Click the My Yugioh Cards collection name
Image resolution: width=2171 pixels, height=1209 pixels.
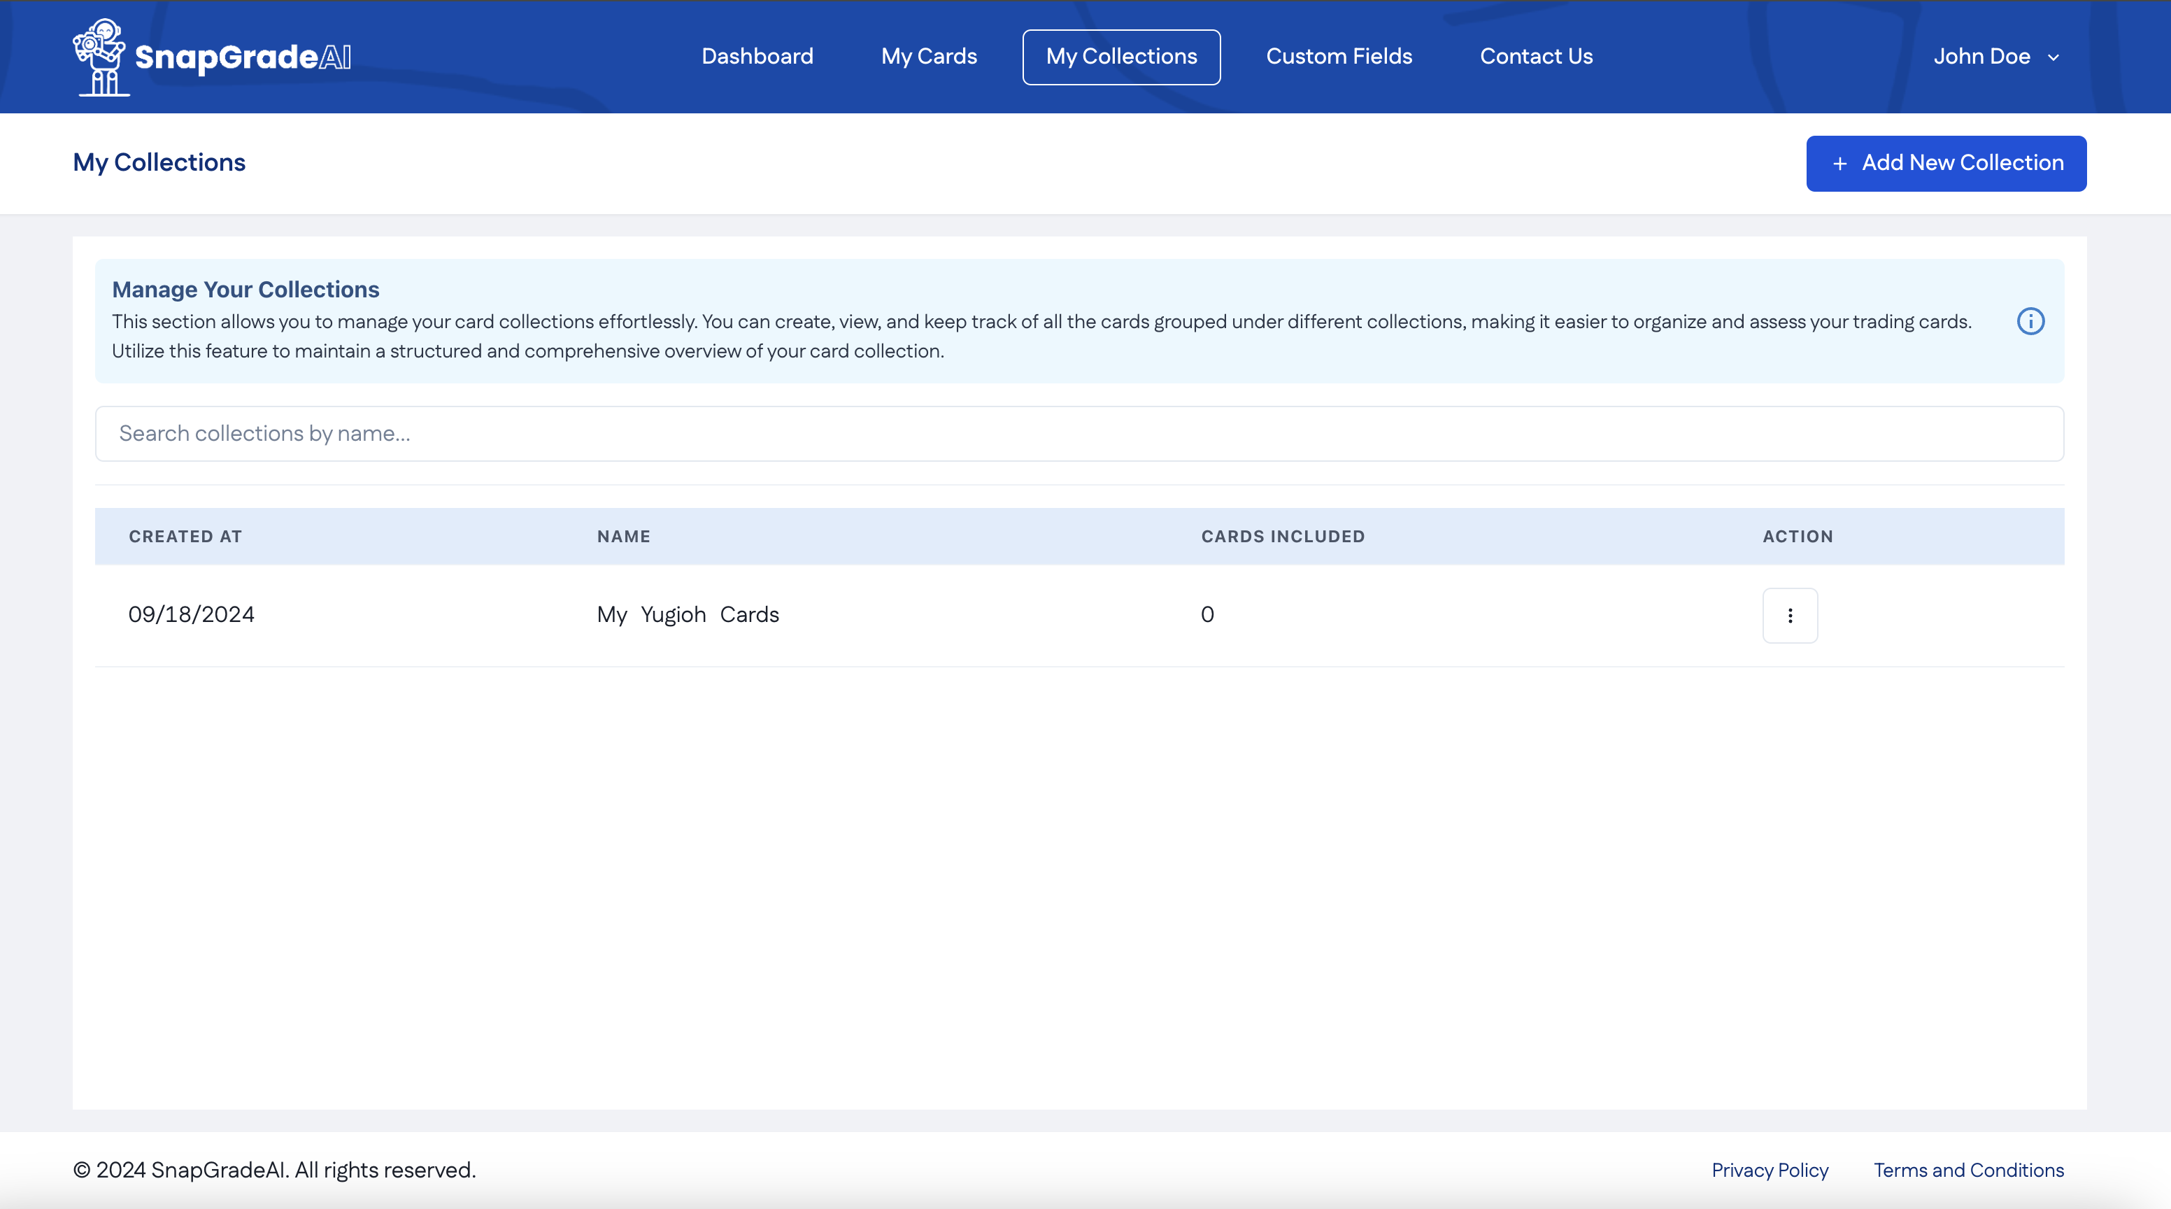(688, 614)
